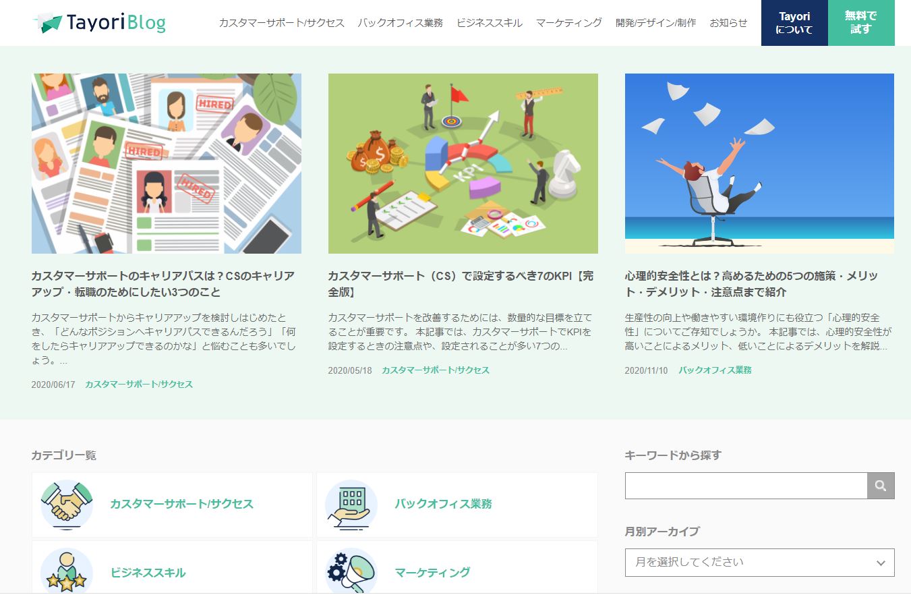Click the person with stars icon for ビジネススキル
Image resolution: width=911 pixels, height=595 pixels.
(67, 571)
